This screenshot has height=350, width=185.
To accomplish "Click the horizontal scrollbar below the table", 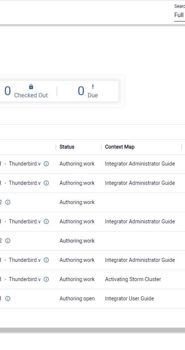I will [92, 330].
